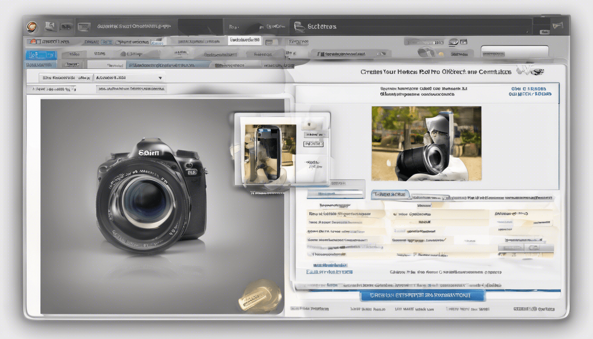Click the flag icon in window's top corner
The width and height of the screenshot is (593, 339).
pyautogui.click(x=558, y=26)
